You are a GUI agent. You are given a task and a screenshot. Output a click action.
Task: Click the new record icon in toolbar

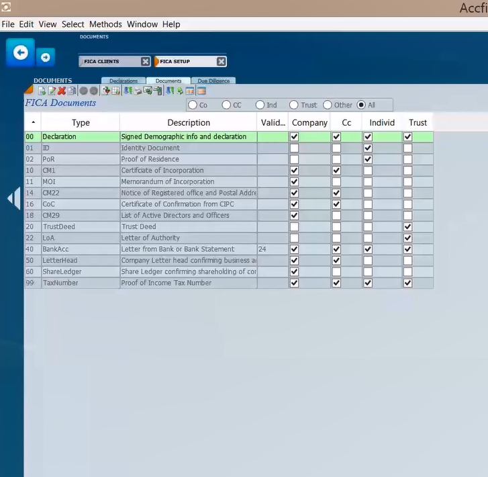(x=42, y=91)
